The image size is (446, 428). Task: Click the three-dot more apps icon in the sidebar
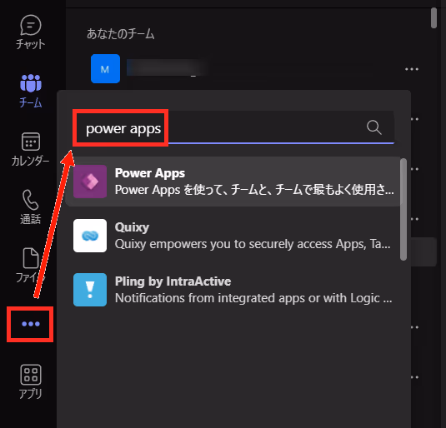tap(31, 324)
